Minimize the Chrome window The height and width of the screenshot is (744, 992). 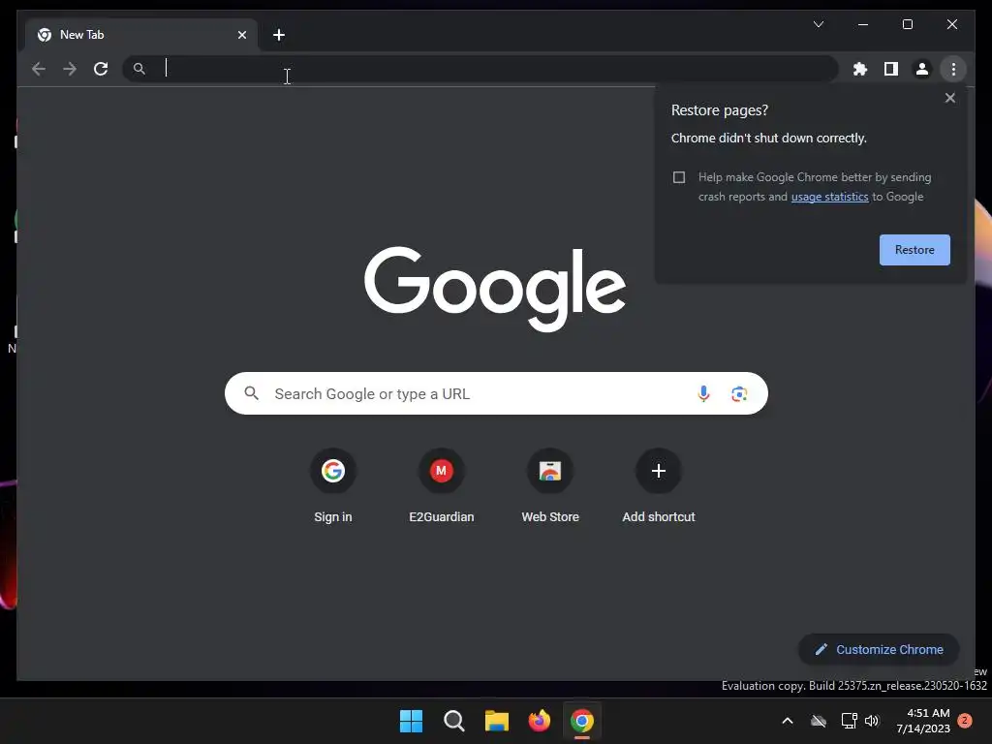[x=862, y=24]
